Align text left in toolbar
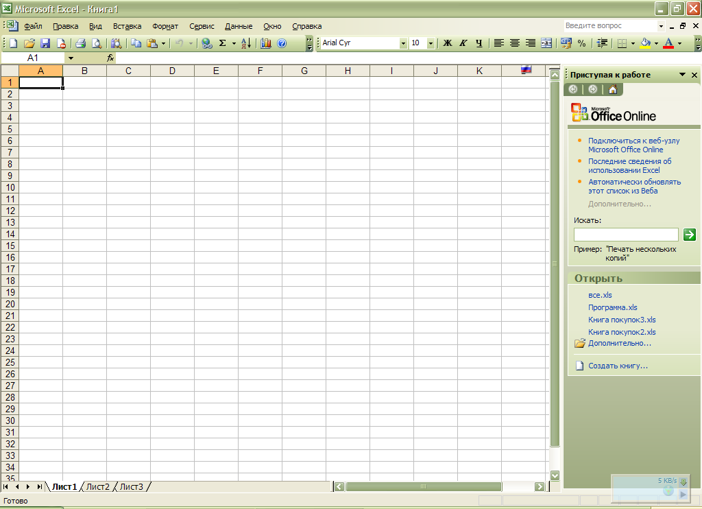 click(x=499, y=43)
